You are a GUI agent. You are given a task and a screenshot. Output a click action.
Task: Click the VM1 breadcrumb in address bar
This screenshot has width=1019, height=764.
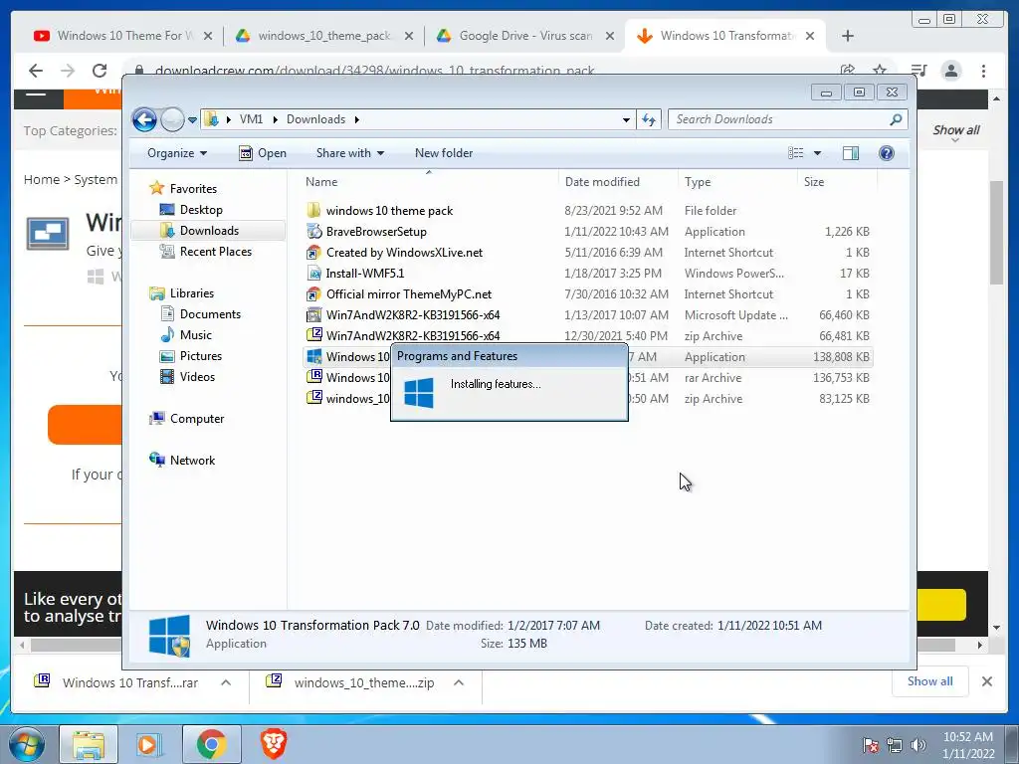(251, 119)
